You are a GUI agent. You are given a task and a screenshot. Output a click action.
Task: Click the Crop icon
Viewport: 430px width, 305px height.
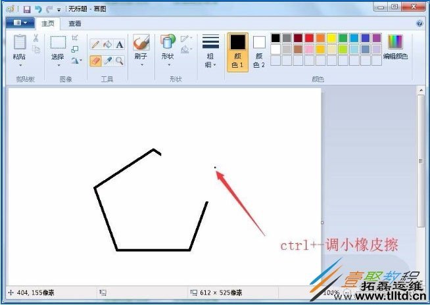[x=75, y=38]
